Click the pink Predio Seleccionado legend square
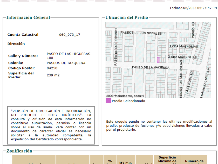Viewport: 218px width, 164px height. click(108, 101)
